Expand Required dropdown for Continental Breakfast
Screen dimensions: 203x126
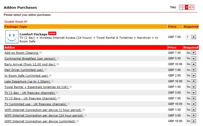[x=191, y=59]
